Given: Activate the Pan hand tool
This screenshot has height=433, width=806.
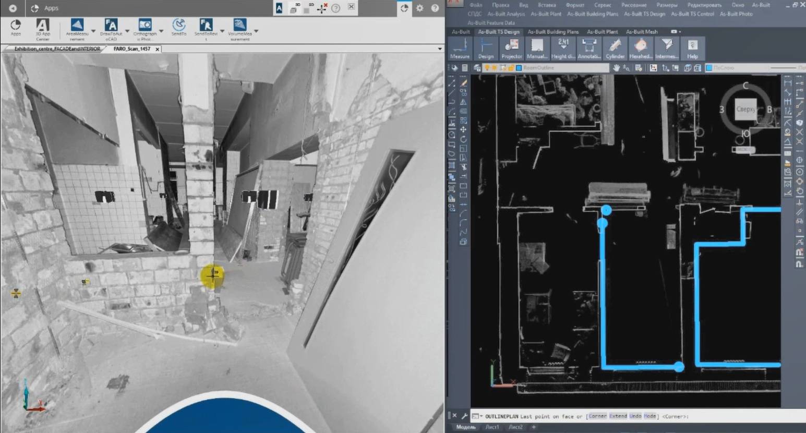Looking at the screenshot, I should tap(616, 68).
